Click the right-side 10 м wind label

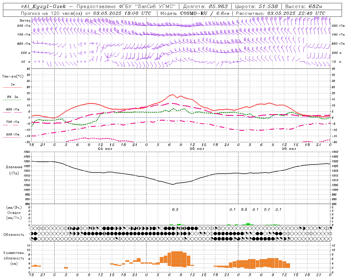pos(336,62)
